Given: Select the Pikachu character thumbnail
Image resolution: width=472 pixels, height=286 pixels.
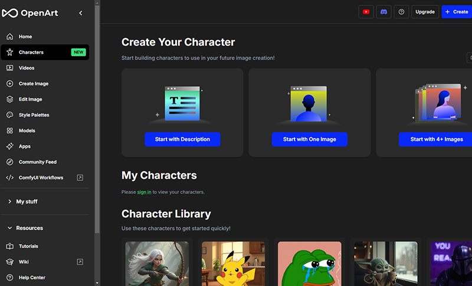Looking at the screenshot, I should pos(233,264).
